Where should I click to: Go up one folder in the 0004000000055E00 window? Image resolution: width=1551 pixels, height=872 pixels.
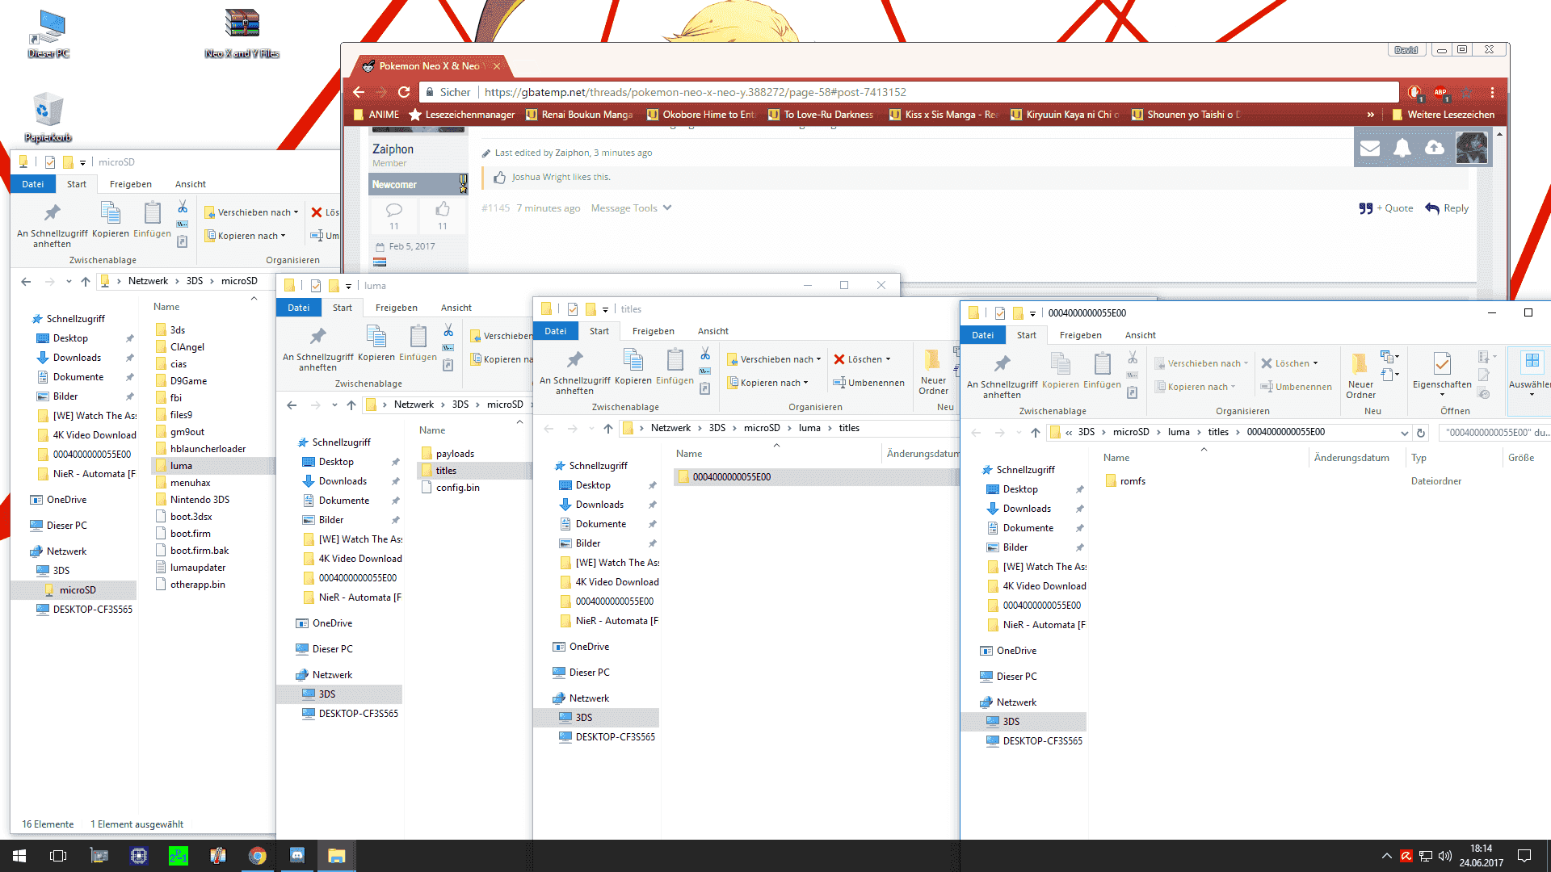coord(1035,433)
